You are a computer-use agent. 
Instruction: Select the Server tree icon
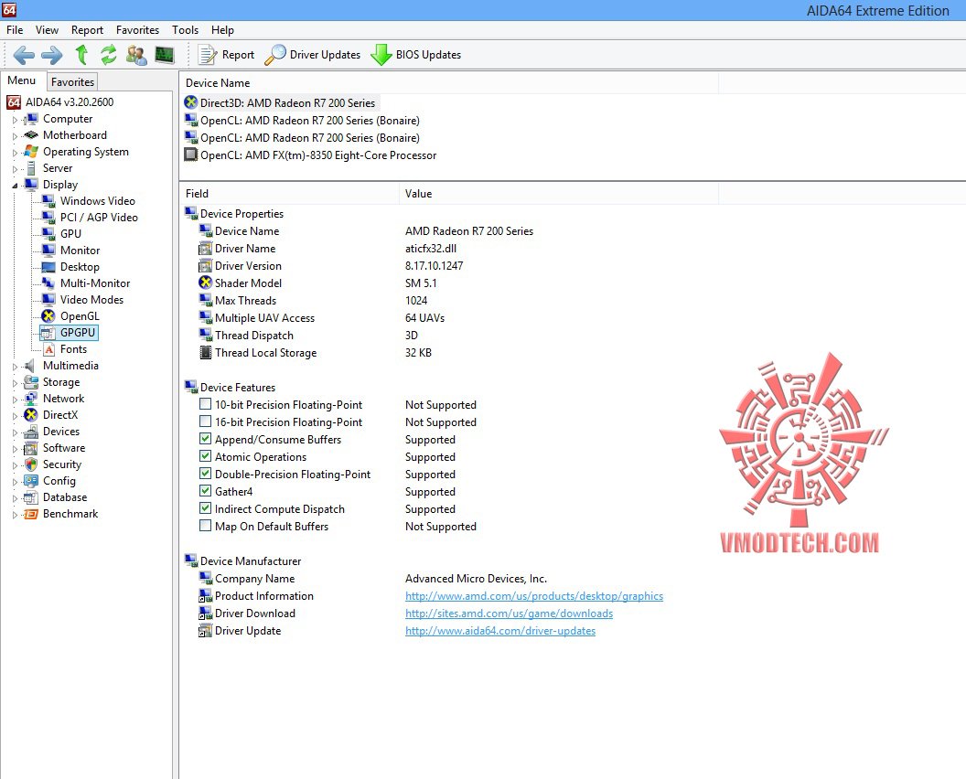(x=31, y=168)
